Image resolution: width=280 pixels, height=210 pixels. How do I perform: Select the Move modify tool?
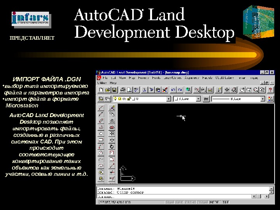112,140
